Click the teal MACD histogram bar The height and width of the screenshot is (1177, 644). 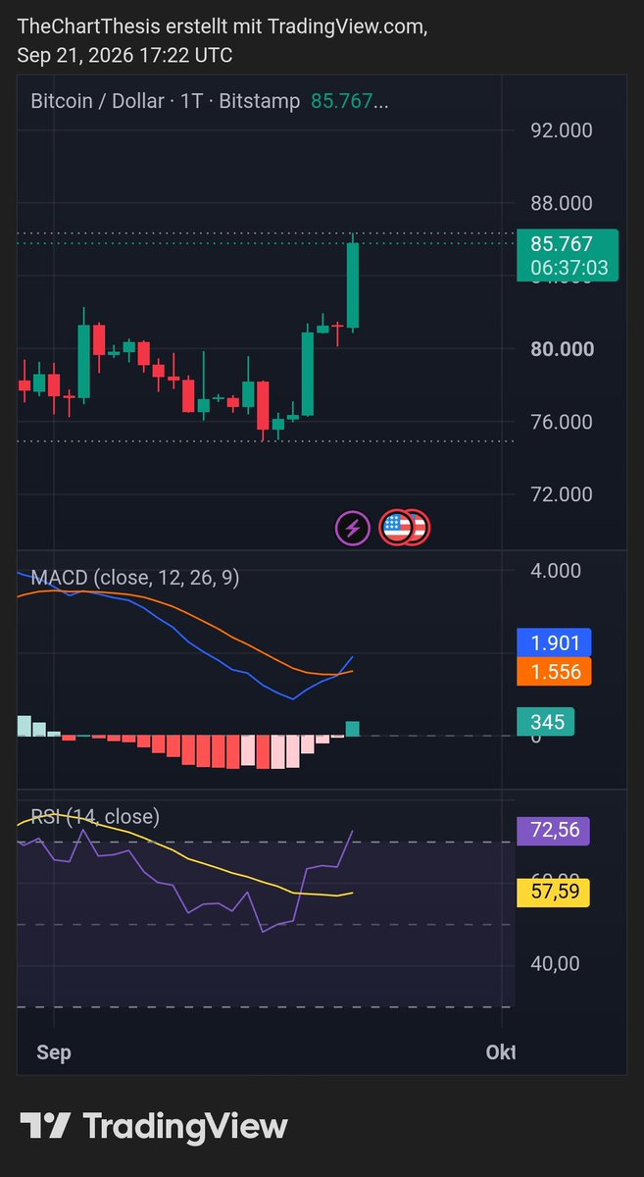[x=353, y=729]
